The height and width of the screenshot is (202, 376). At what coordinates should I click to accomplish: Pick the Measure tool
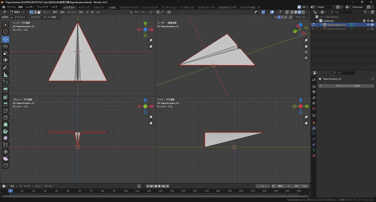(x=6, y=75)
